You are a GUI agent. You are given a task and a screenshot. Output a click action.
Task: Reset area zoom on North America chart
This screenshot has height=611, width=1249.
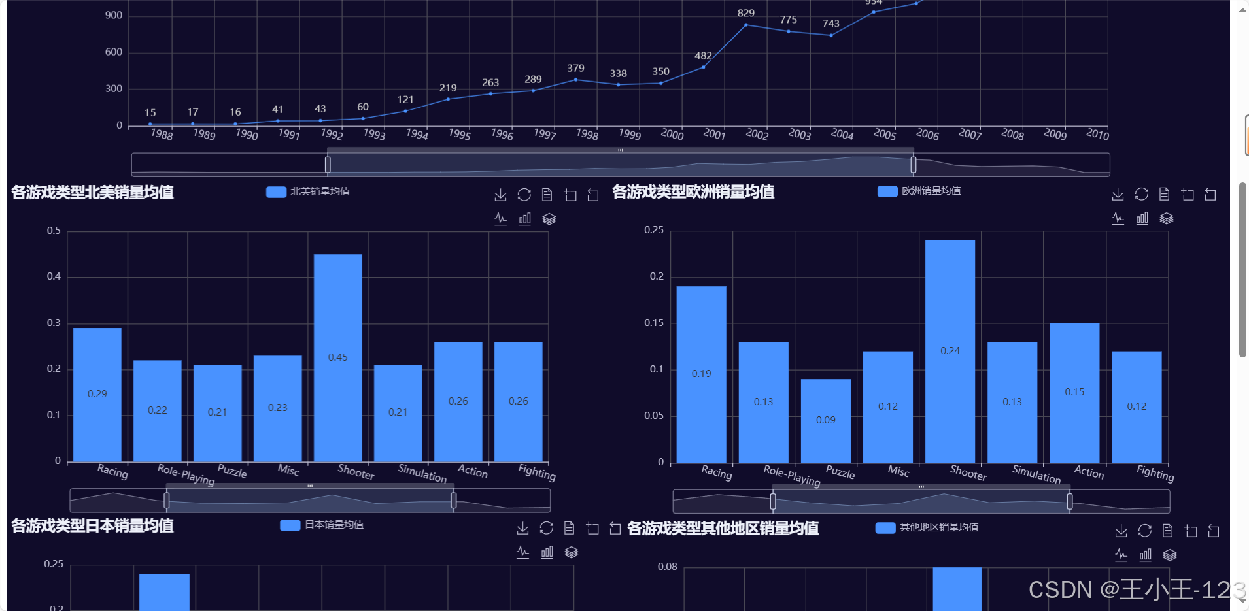(x=593, y=195)
